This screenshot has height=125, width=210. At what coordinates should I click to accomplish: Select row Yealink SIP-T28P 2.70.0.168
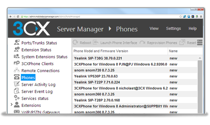[135, 100]
